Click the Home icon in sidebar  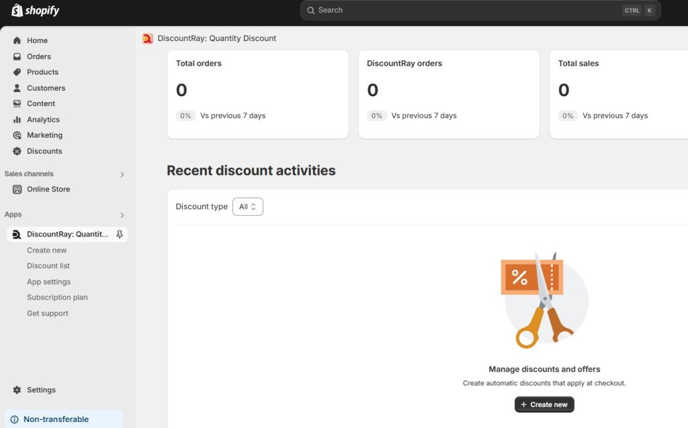17,40
